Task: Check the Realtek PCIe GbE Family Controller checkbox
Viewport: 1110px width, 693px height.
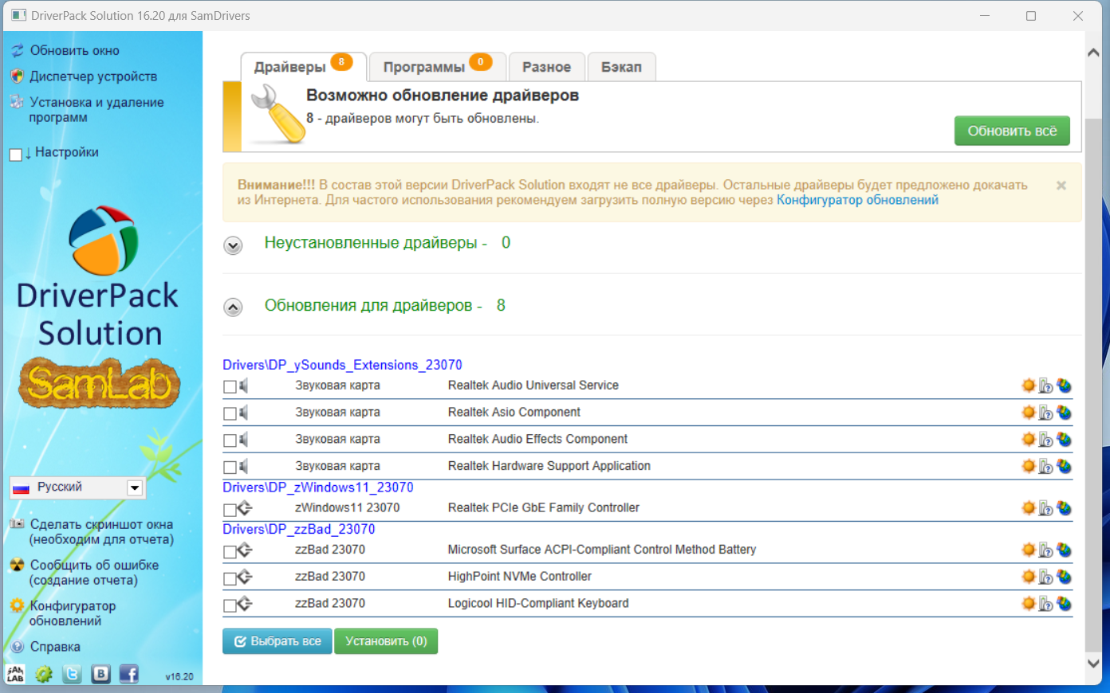Action: coord(230,509)
